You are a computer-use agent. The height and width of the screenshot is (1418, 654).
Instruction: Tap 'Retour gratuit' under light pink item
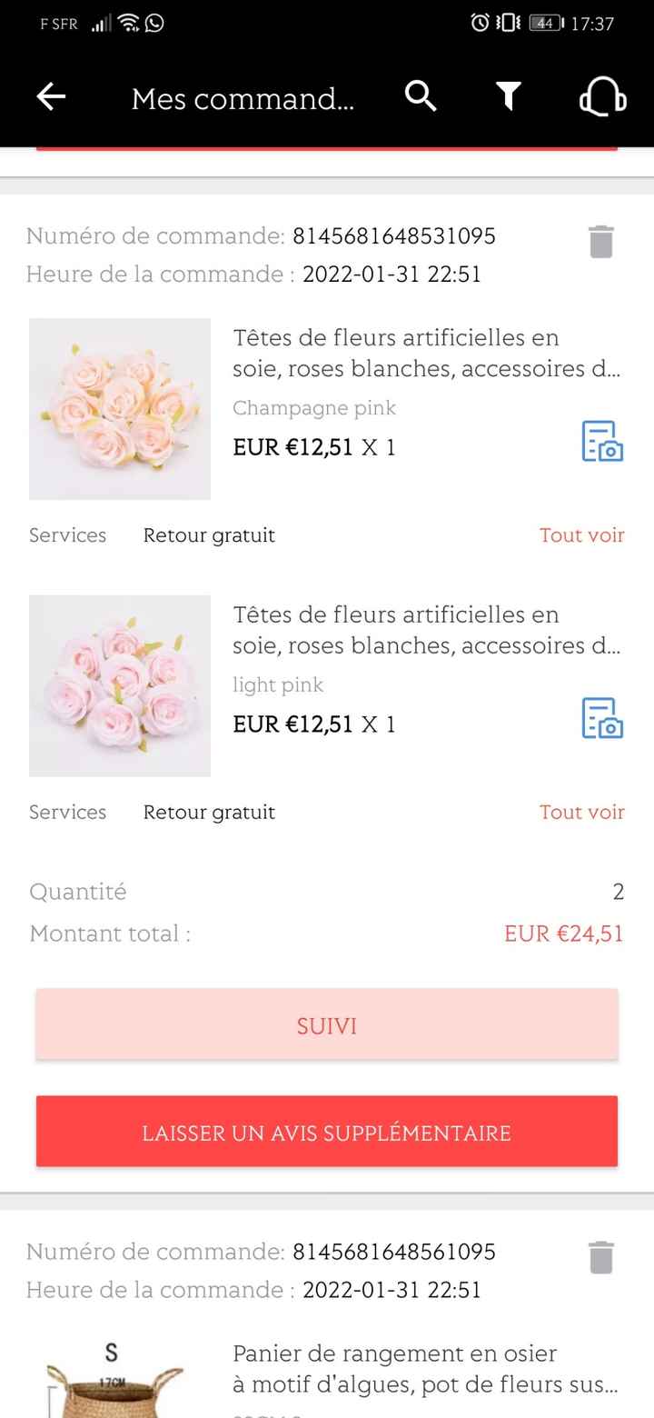(209, 812)
